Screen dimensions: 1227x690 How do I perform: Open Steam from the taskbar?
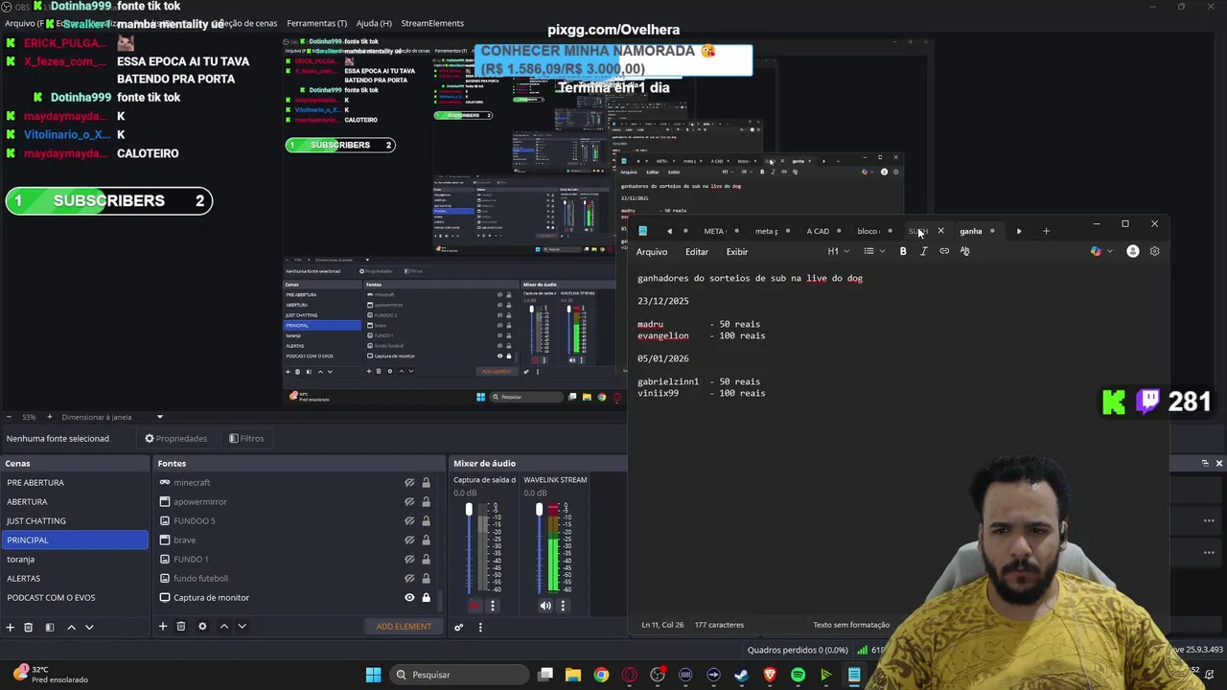741,675
